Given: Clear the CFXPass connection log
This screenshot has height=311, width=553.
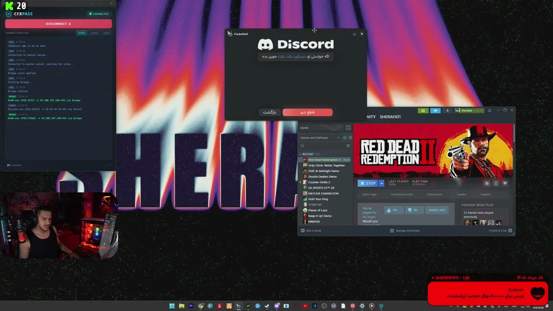Looking at the screenshot, I should (x=94, y=33).
